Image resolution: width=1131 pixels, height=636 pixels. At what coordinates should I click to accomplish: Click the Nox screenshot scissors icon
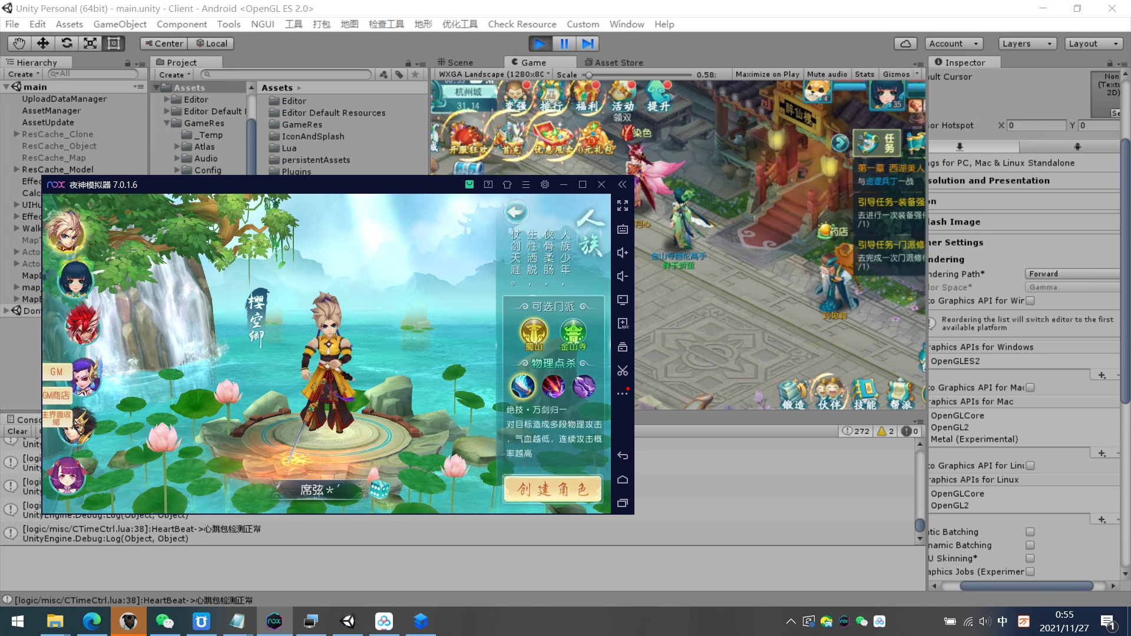click(x=623, y=370)
